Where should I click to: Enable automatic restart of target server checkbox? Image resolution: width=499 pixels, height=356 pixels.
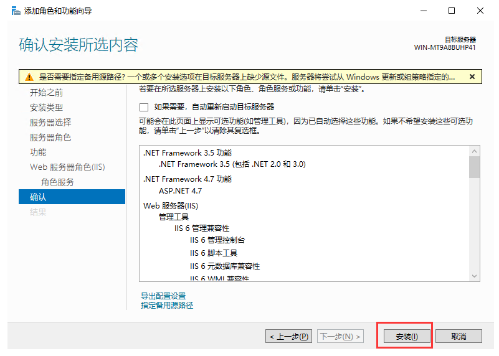[x=145, y=107]
